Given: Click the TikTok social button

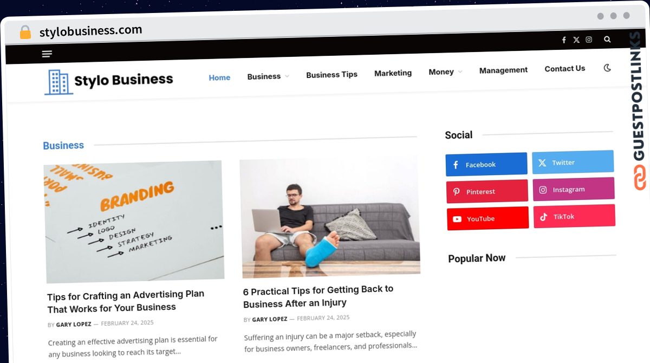Looking at the screenshot, I should [x=574, y=216].
